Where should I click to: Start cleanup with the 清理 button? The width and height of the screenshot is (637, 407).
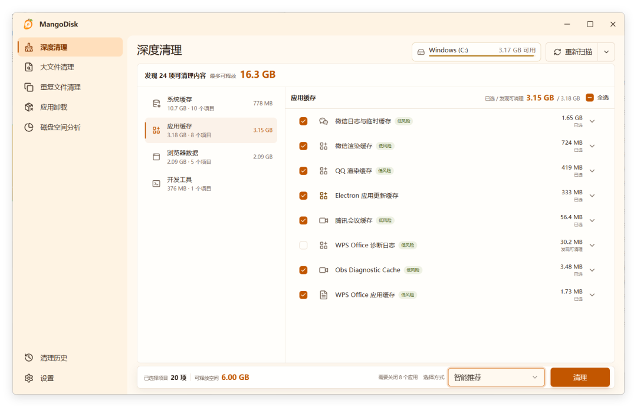(x=580, y=378)
